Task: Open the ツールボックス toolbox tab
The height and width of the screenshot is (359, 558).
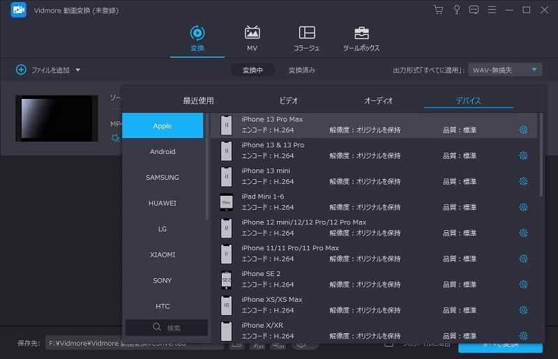Action: [x=361, y=38]
